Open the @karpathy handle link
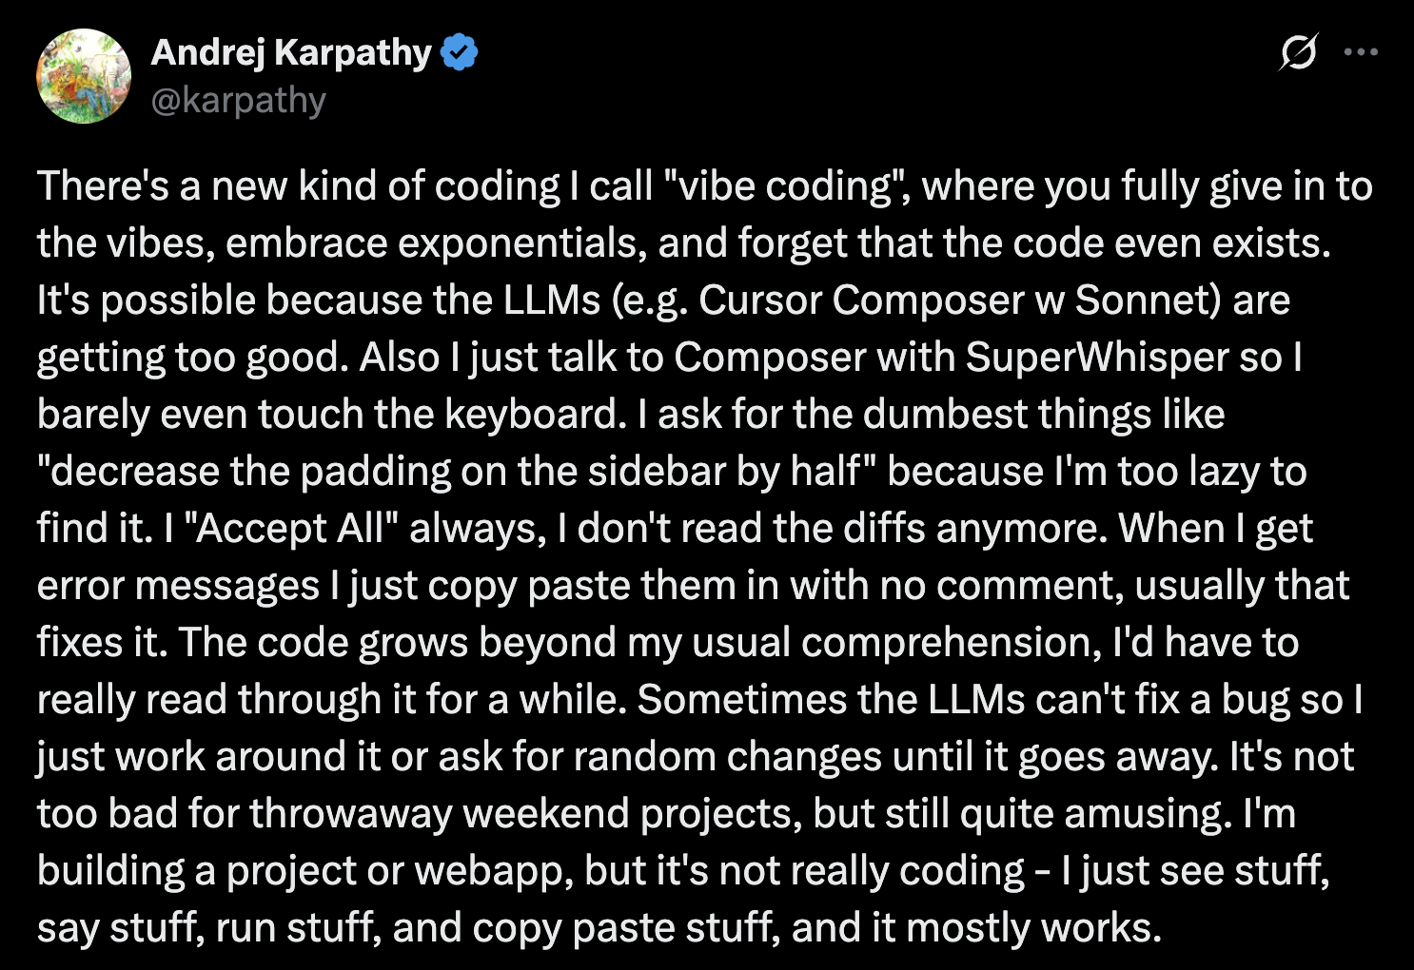Image resolution: width=1414 pixels, height=970 pixels. tap(239, 101)
